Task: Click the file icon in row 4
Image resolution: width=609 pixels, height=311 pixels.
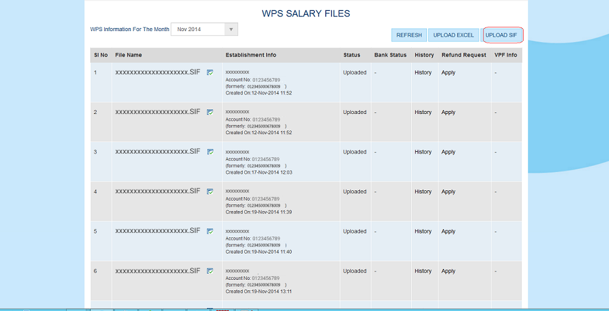Action: click(x=210, y=191)
